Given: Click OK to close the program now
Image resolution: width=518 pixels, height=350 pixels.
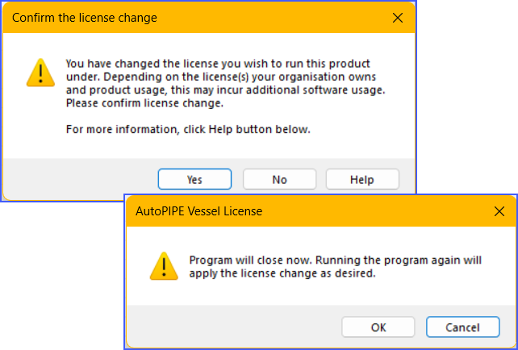Looking at the screenshot, I should (378, 327).
